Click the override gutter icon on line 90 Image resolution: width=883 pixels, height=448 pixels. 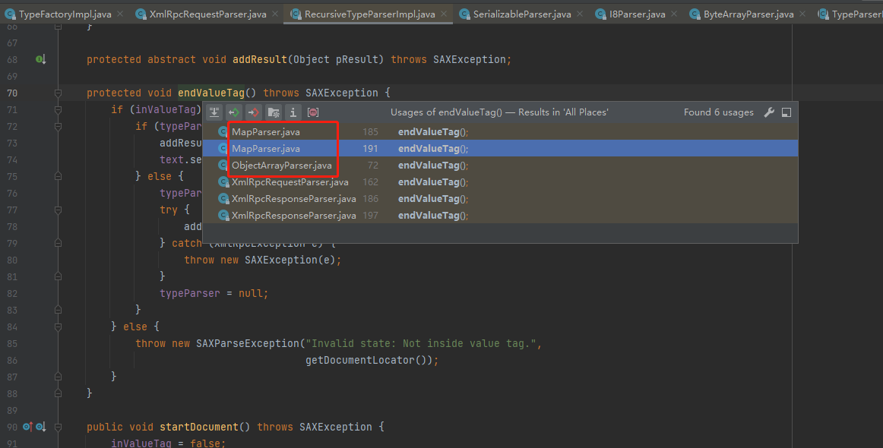[27, 427]
